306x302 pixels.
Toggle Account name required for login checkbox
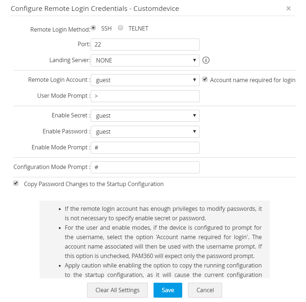tap(205, 79)
